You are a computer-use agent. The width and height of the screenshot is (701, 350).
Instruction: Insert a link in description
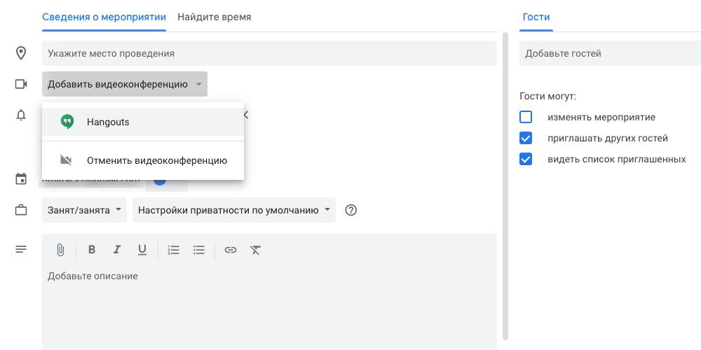click(x=230, y=250)
